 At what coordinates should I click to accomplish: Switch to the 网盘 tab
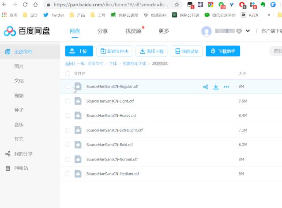pyautogui.click(x=75, y=31)
